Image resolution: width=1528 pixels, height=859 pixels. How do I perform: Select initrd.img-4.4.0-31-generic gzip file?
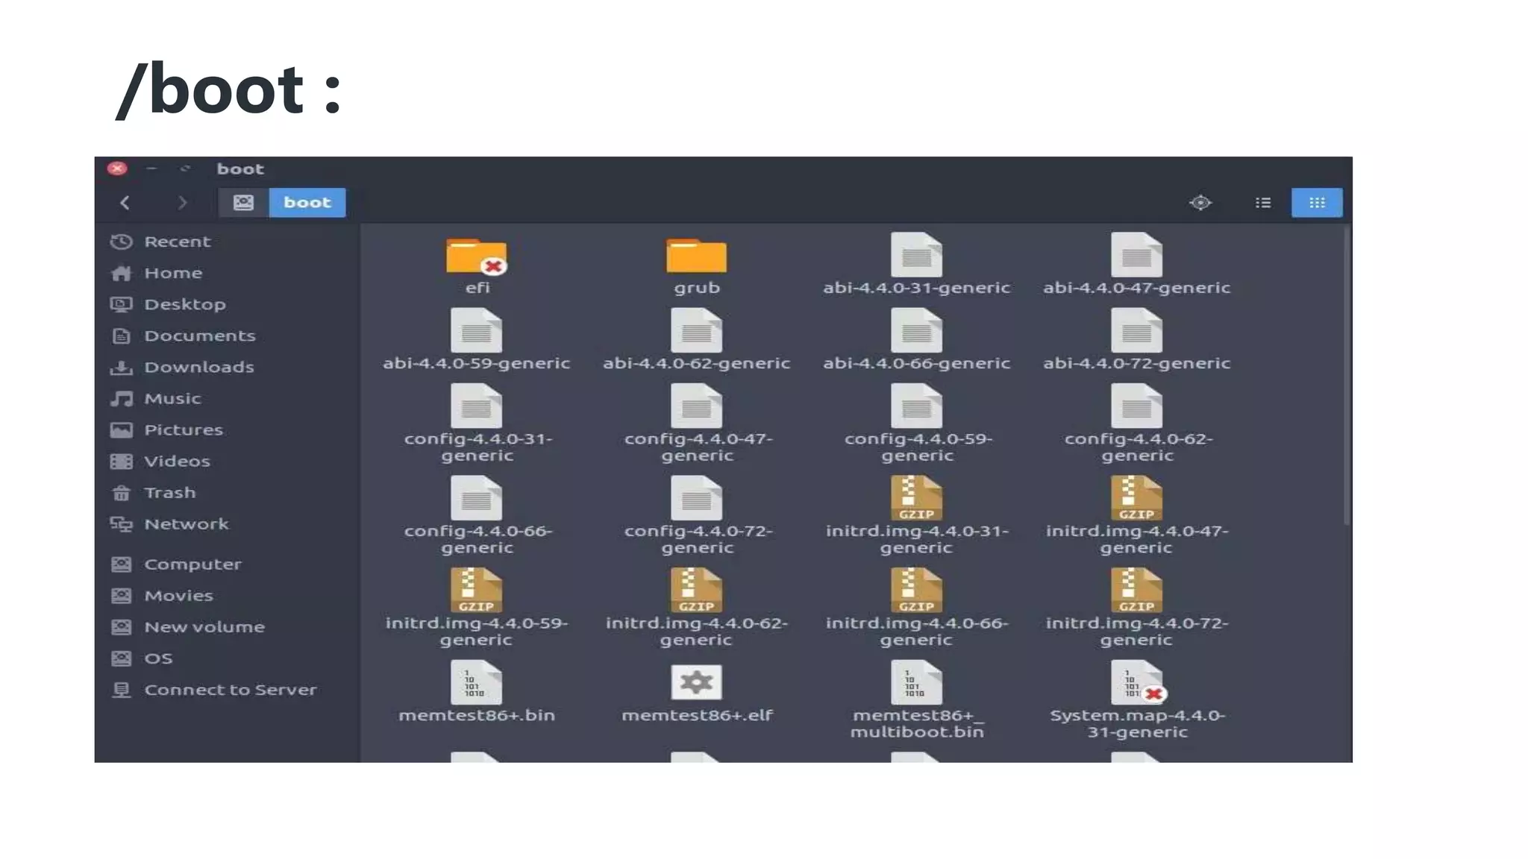click(x=916, y=499)
